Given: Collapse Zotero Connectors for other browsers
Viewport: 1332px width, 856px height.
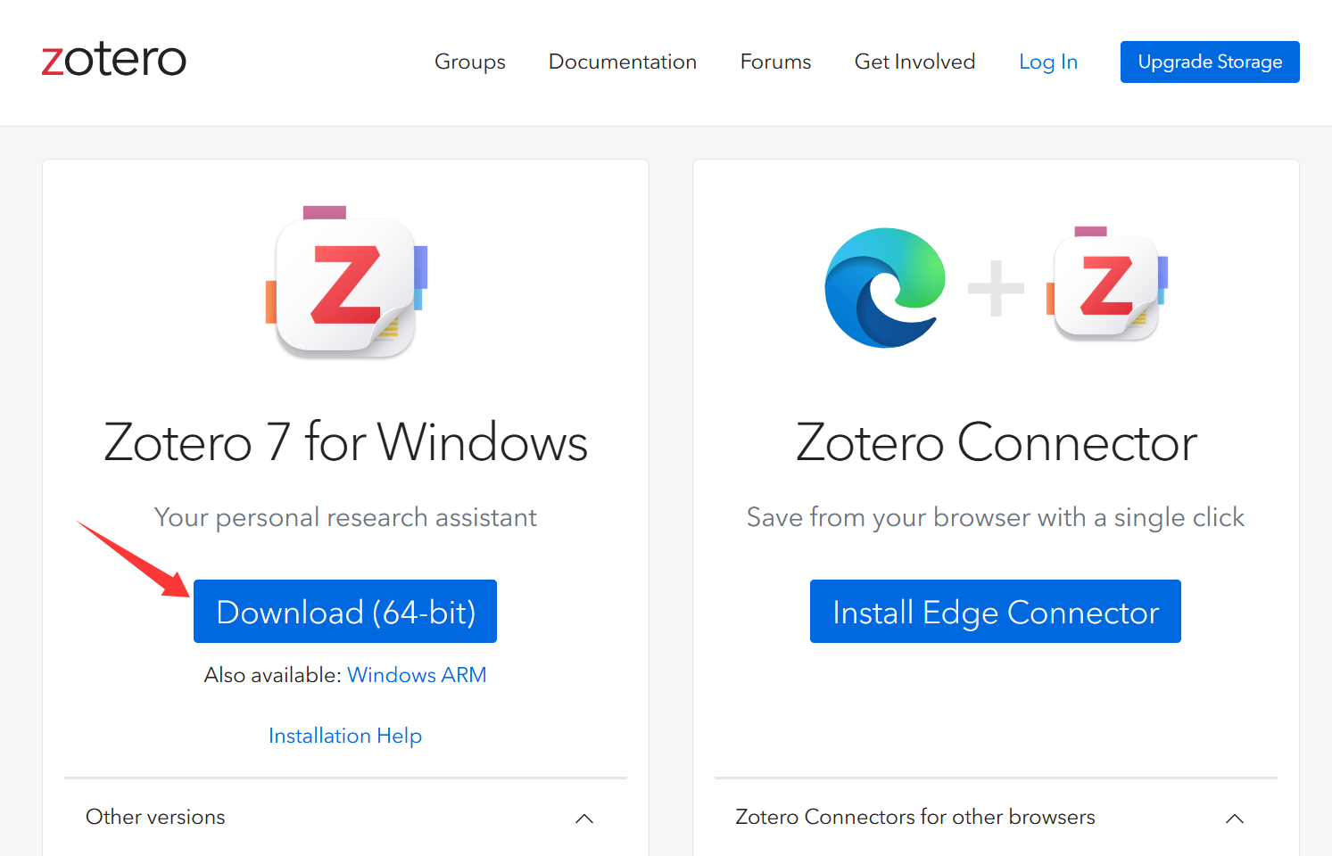Looking at the screenshot, I should tap(1235, 818).
